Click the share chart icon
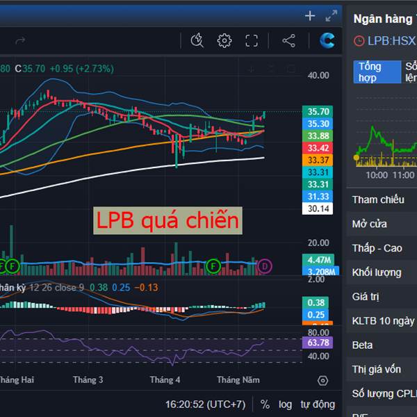Screen dimensions: 417x417 point(288,41)
